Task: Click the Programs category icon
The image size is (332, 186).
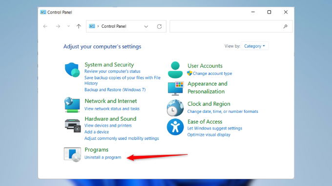Action: coord(72,154)
